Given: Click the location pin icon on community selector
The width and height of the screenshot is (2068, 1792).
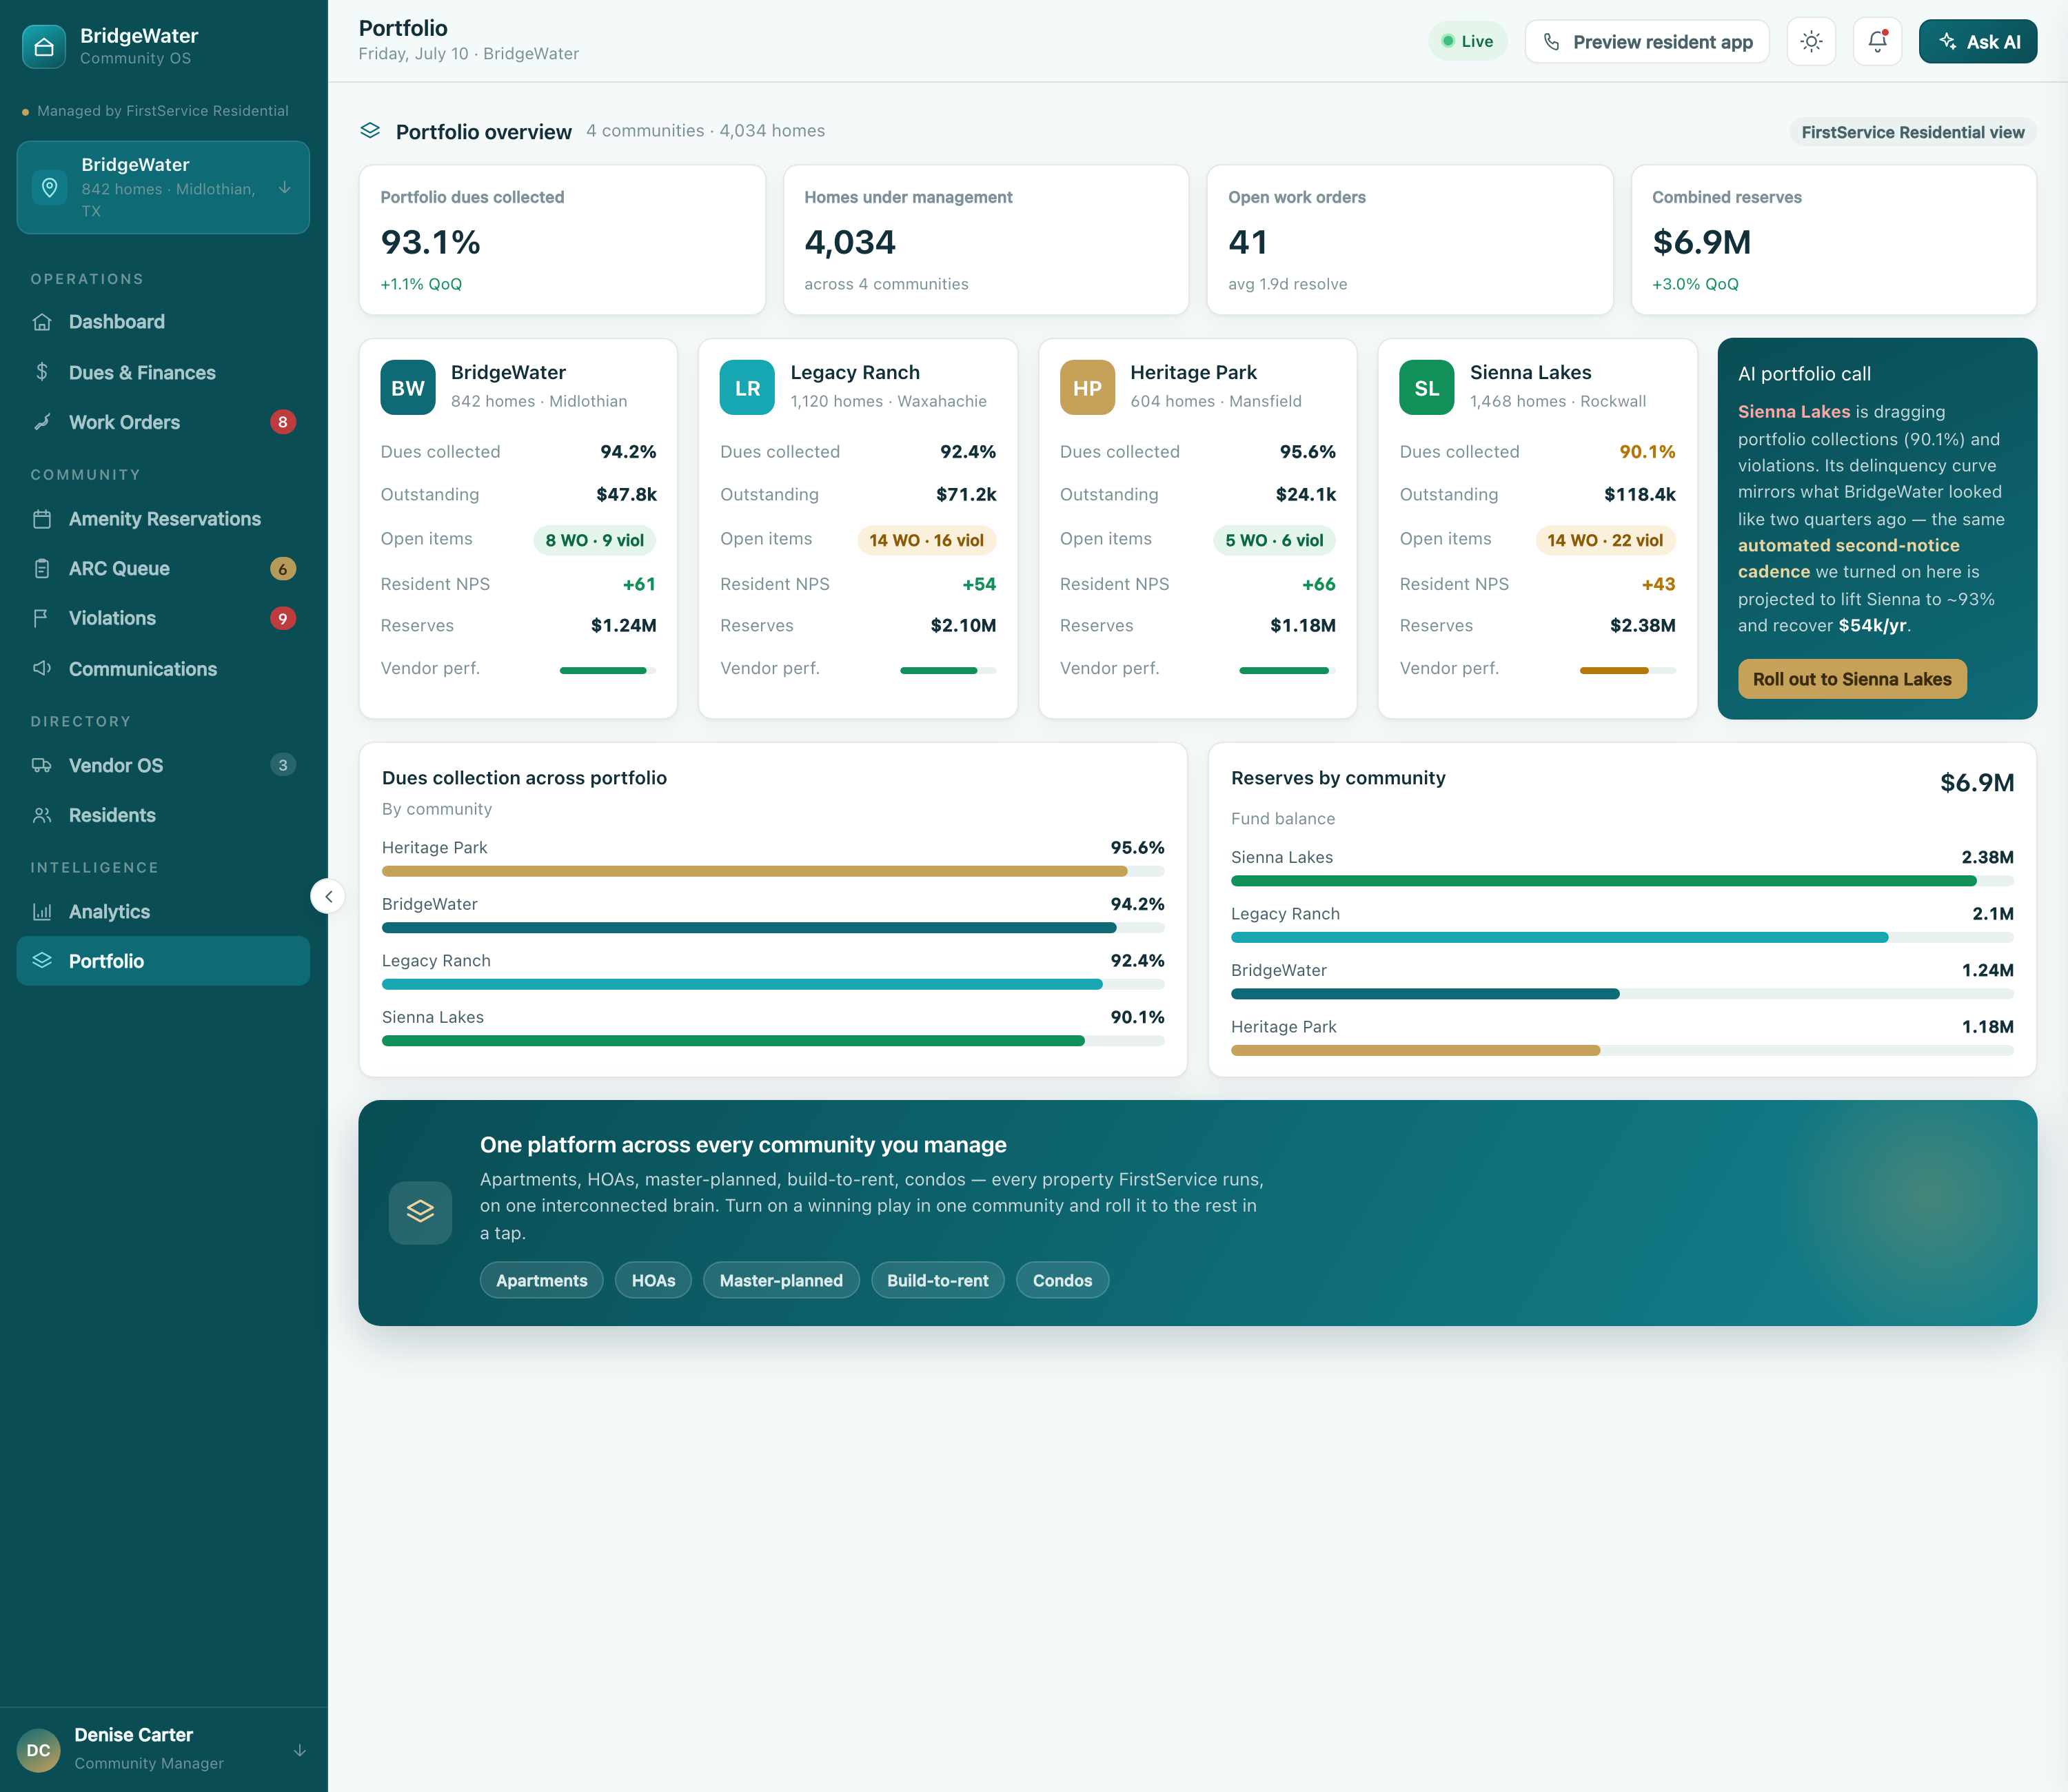Looking at the screenshot, I should pyautogui.click(x=49, y=187).
